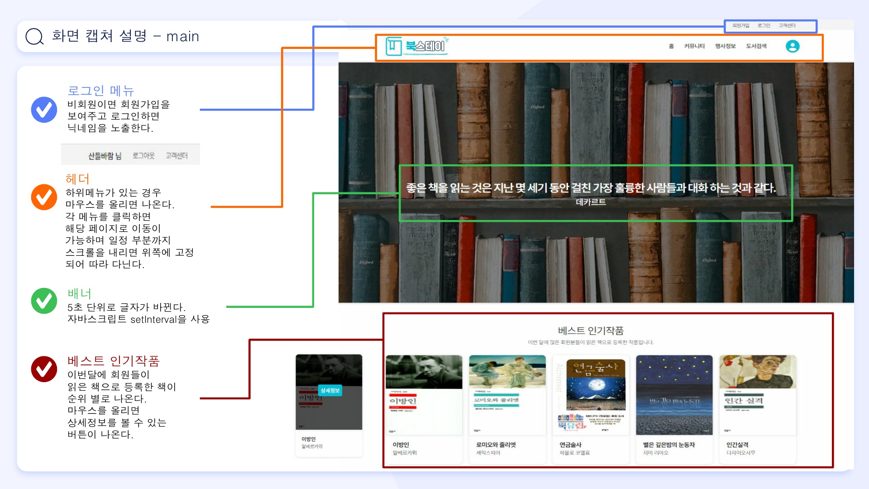Go to 도서검색 in the navigation
Viewport: 869px width, 489px height.
pyautogui.click(x=756, y=46)
